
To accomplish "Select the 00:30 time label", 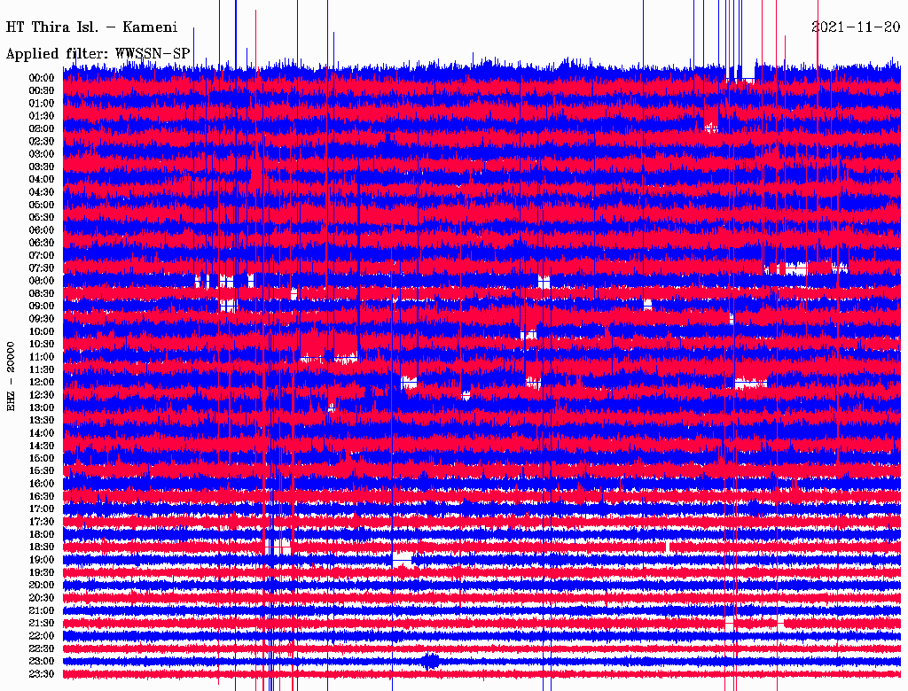I will tap(41, 91).
